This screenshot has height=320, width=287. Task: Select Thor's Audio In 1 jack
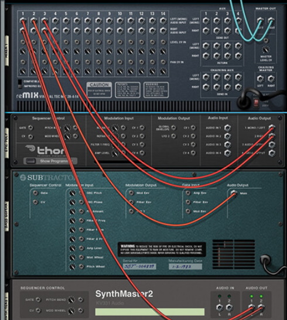(x=227, y=128)
